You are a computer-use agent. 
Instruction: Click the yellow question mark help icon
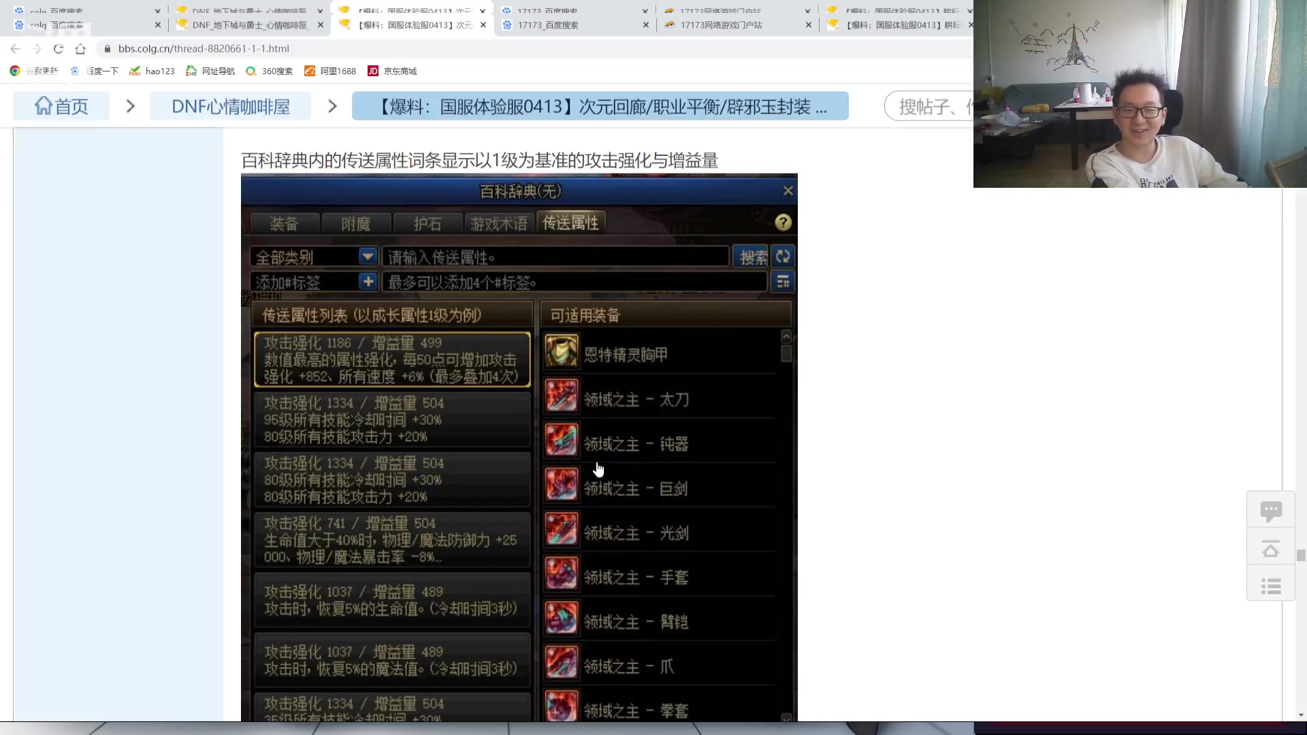point(783,223)
